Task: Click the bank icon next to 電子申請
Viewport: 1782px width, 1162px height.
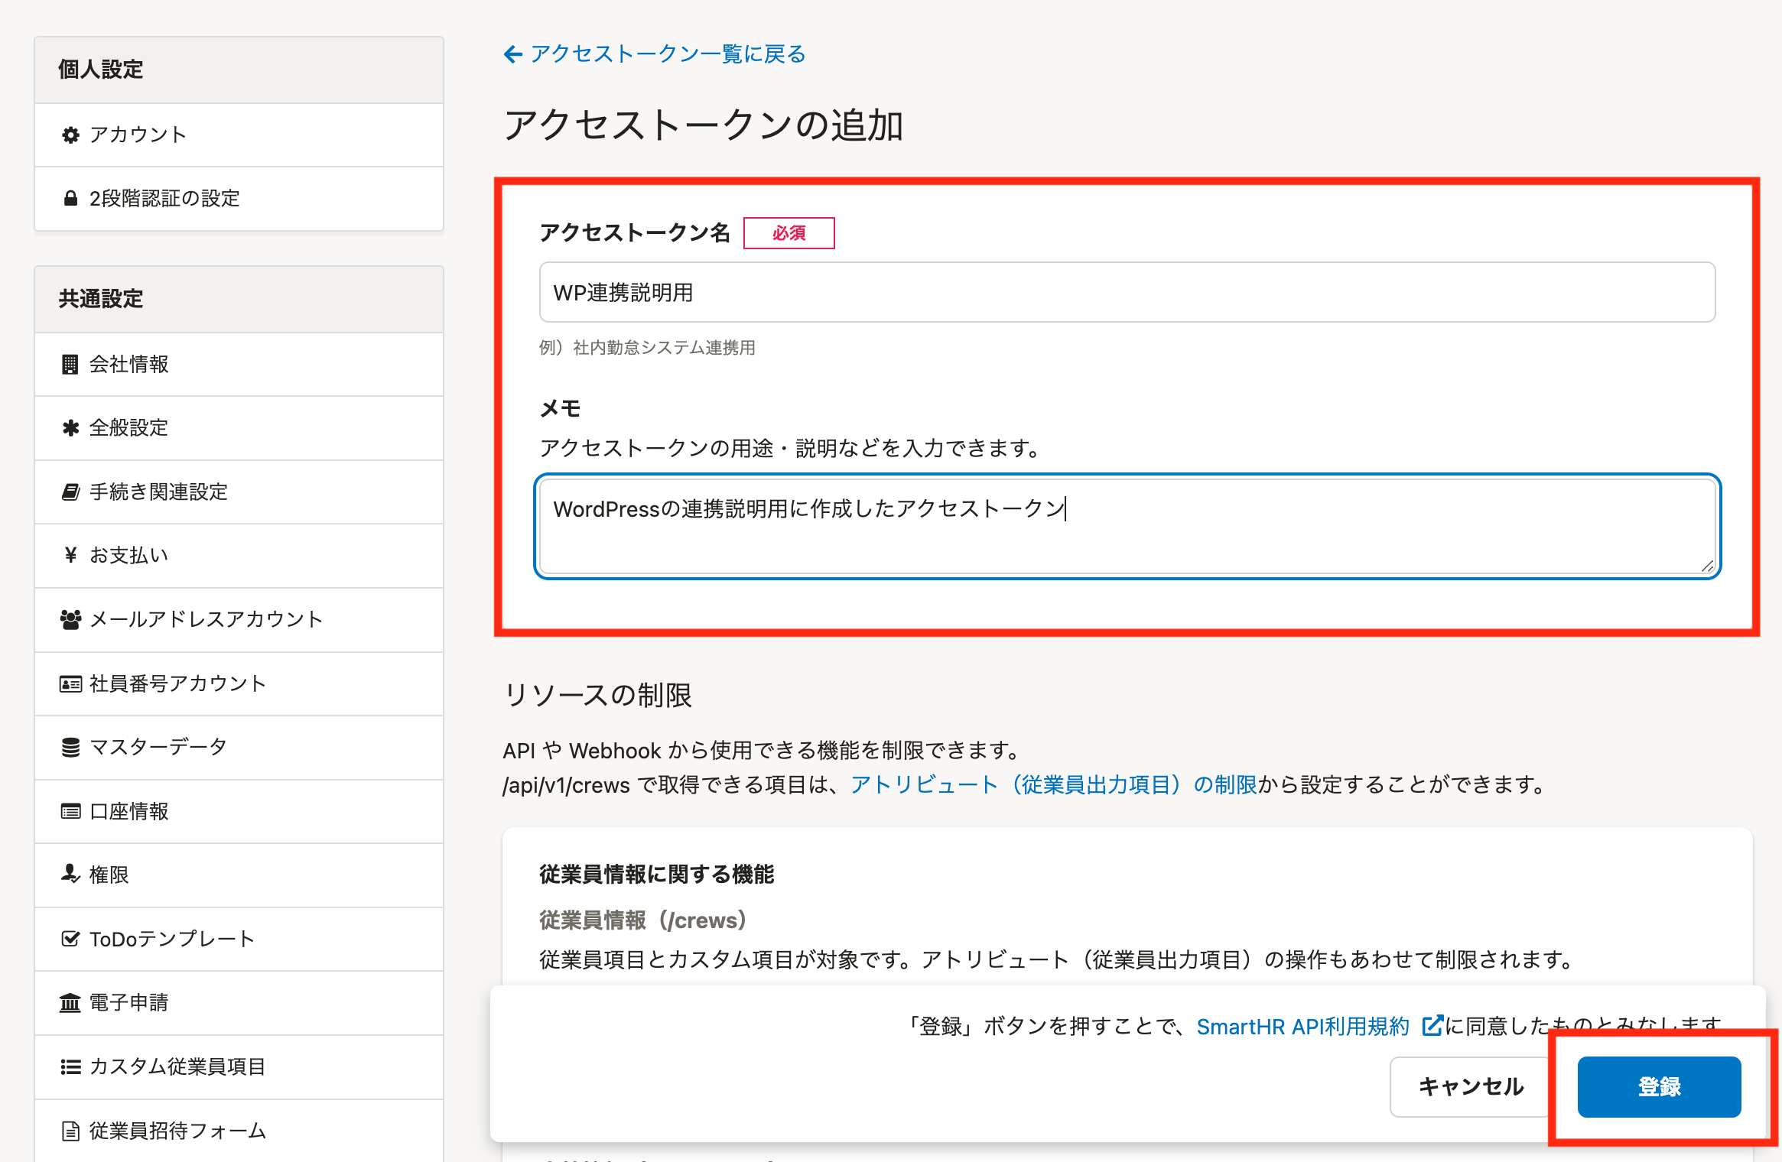Action: [70, 1002]
